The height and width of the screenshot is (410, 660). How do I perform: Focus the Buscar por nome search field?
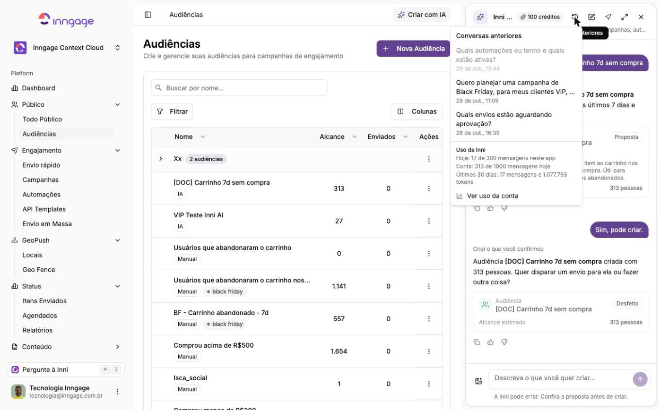click(x=239, y=88)
